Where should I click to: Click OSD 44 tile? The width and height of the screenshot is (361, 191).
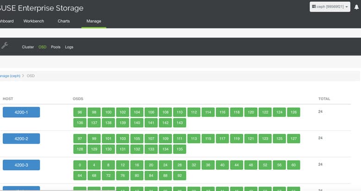click(x=237, y=165)
